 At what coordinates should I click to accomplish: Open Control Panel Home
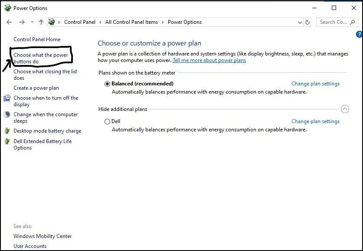click(37, 39)
